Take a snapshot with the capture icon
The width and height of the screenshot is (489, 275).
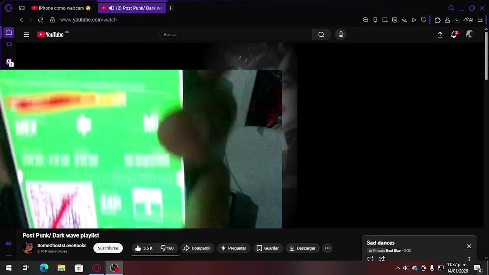pyautogui.click(x=385, y=20)
